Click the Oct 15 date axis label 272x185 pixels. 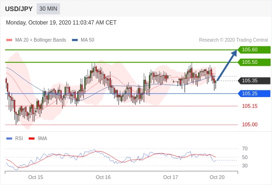click(x=35, y=177)
